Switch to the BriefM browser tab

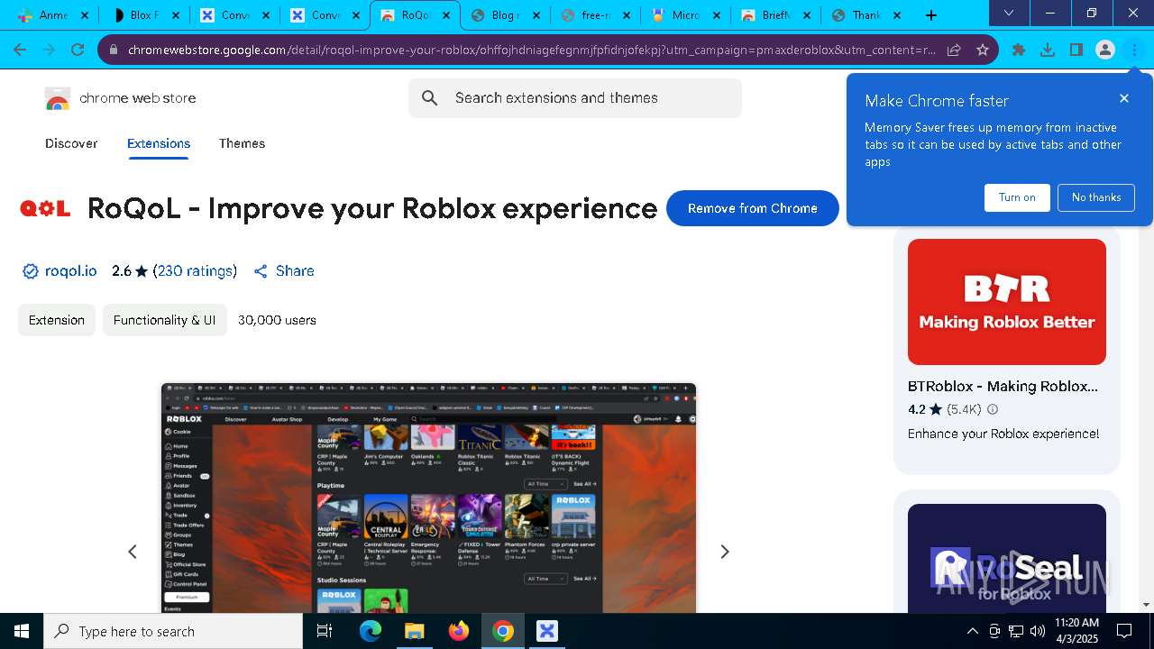775,15
